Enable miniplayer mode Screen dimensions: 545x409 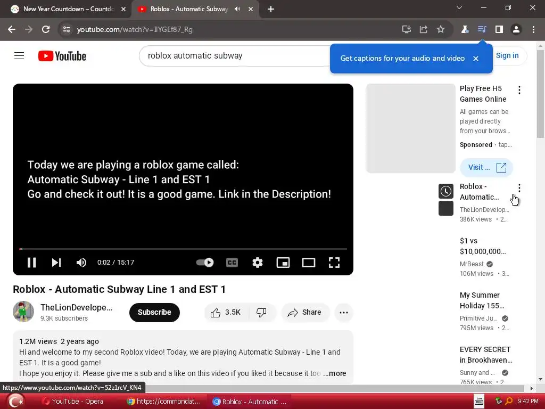[283, 263]
